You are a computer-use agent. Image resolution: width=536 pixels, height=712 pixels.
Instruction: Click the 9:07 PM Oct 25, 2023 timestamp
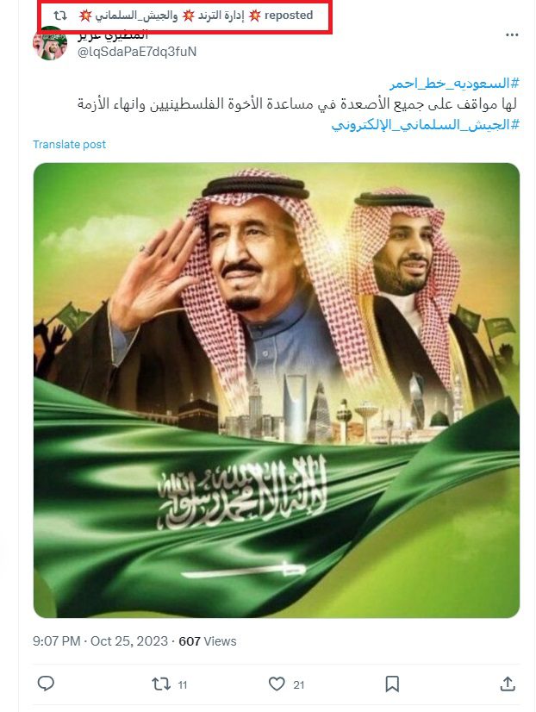click(x=100, y=641)
